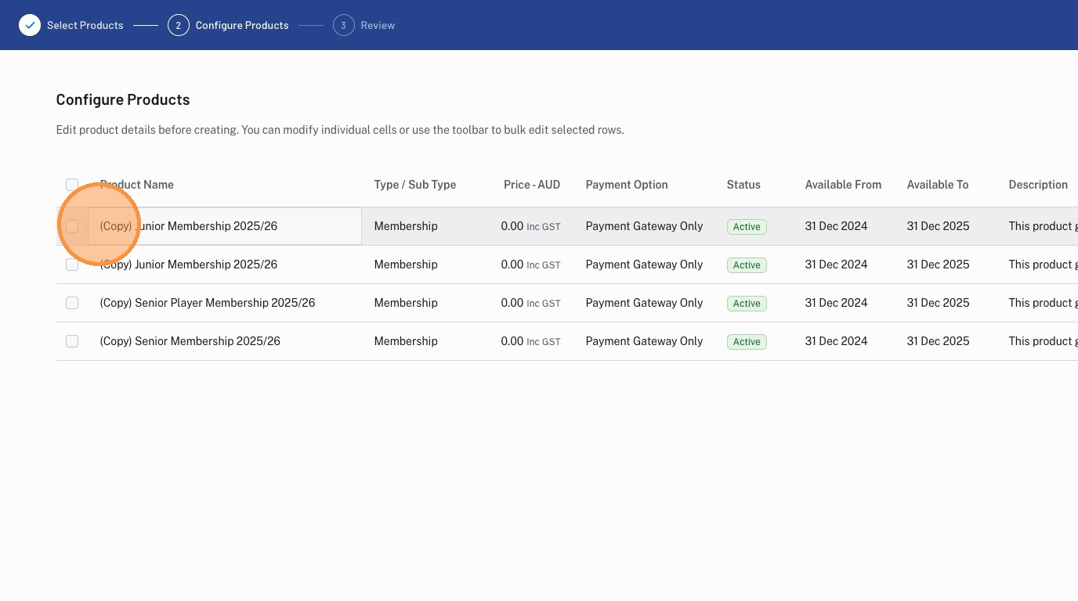Viewport: 1078px width, 601px height.
Task: Click the Active badge in Senior Membership 2025/26 row
Action: pyautogui.click(x=747, y=342)
